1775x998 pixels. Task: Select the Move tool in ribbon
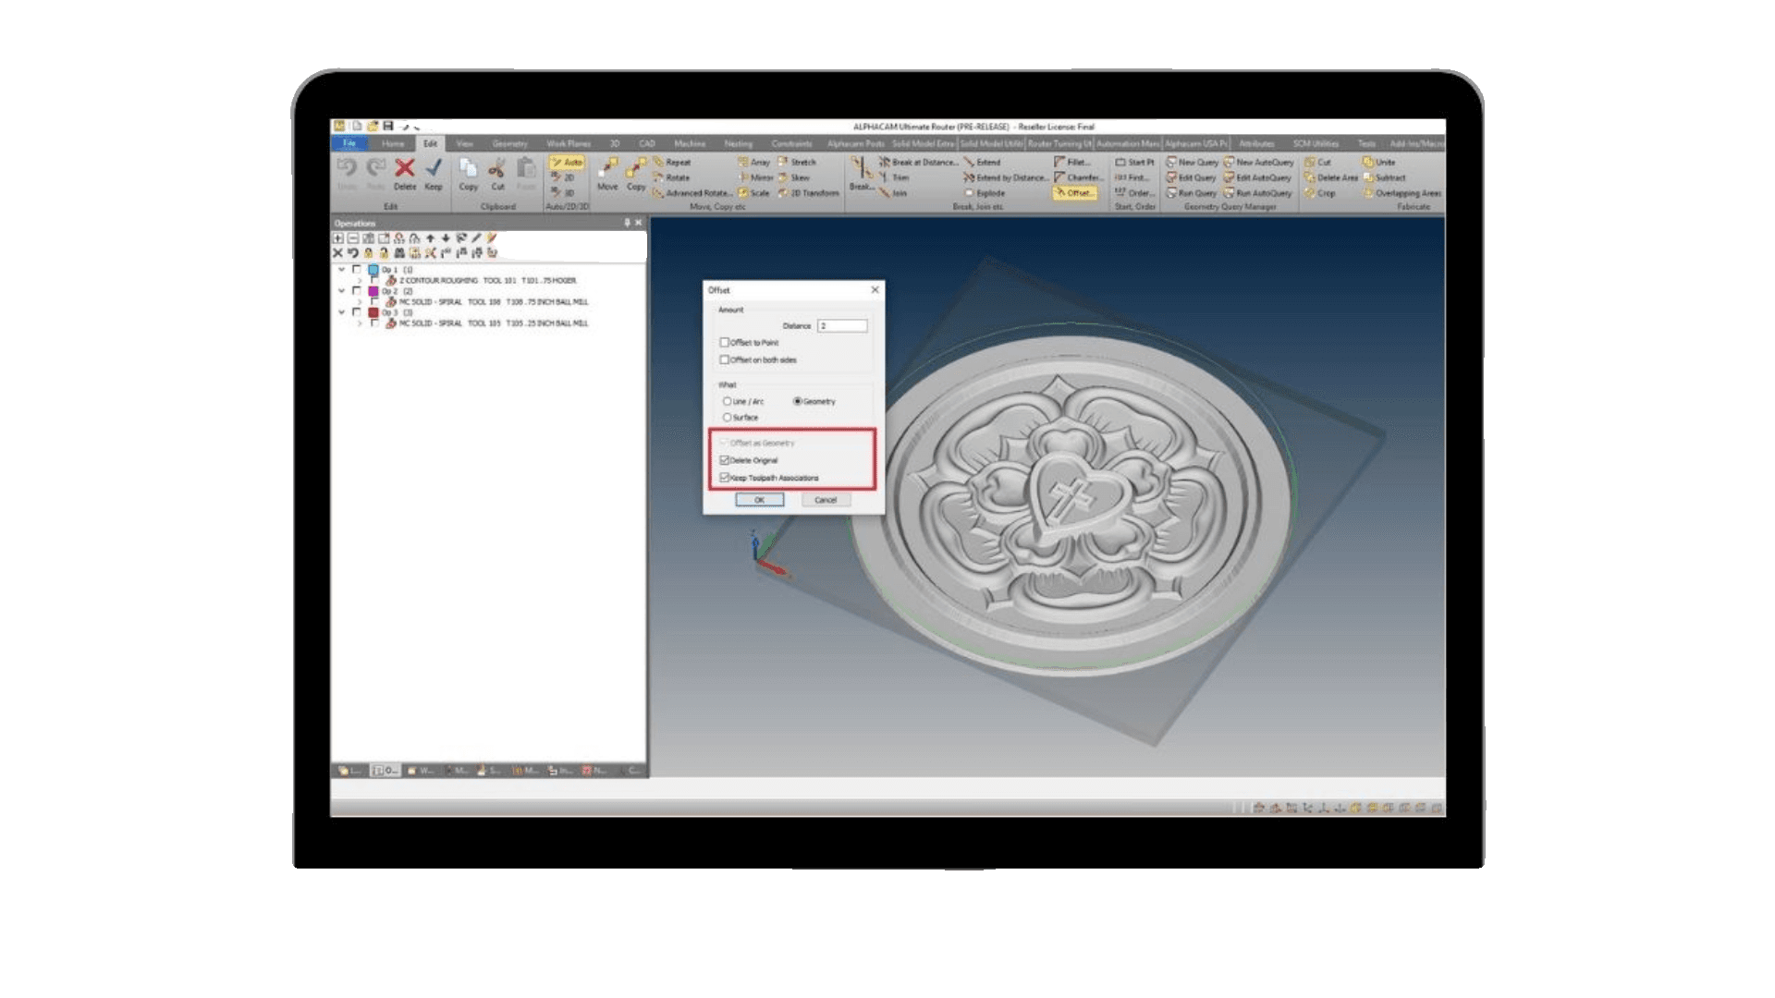607,173
